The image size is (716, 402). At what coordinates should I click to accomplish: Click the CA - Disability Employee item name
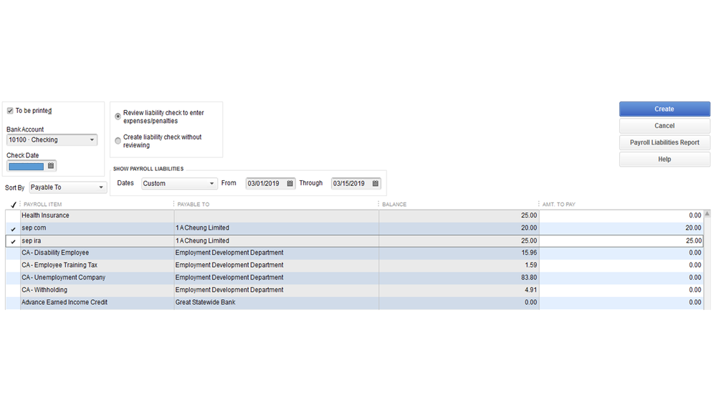pyautogui.click(x=55, y=253)
